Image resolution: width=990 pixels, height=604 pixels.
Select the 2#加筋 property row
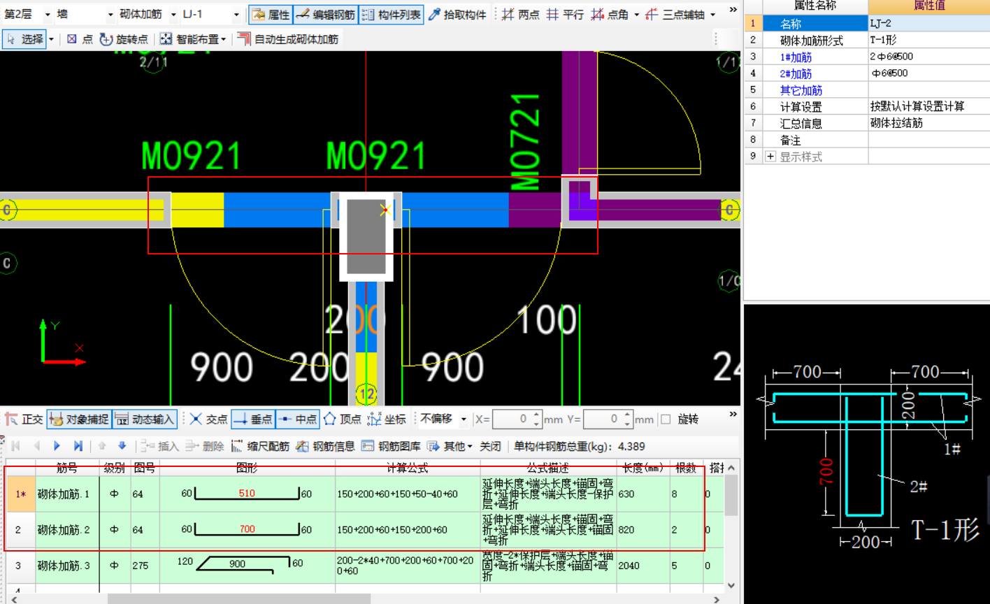point(866,73)
